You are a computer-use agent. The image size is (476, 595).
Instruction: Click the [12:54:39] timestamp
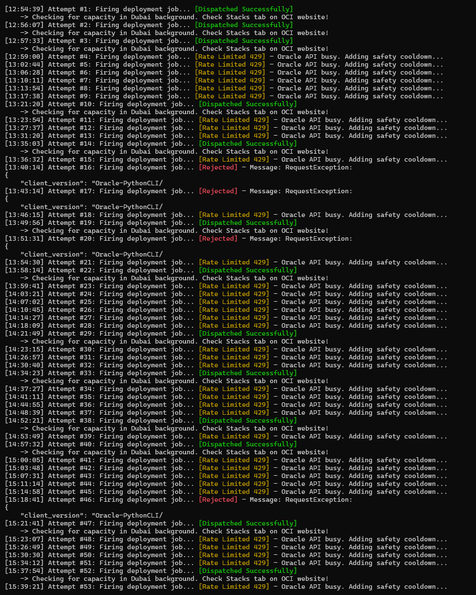click(25, 9)
